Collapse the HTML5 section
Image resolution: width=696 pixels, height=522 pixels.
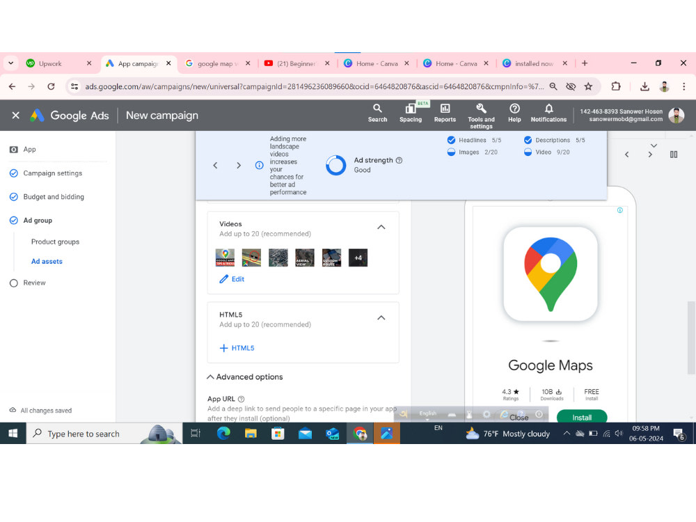coord(381,318)
